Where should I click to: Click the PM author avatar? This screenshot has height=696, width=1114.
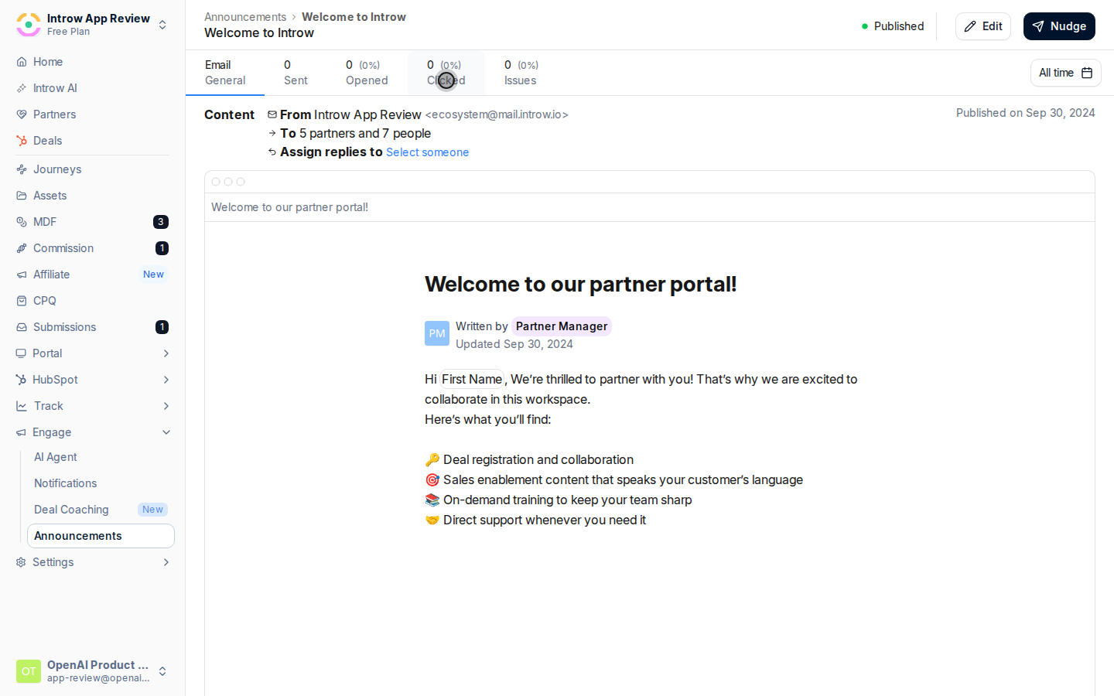[437, 333]
